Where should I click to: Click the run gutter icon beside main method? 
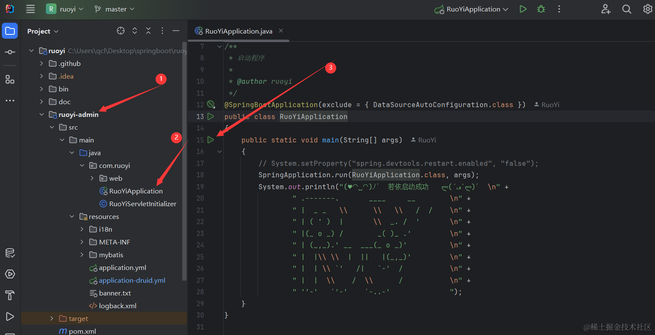(211, 140)
